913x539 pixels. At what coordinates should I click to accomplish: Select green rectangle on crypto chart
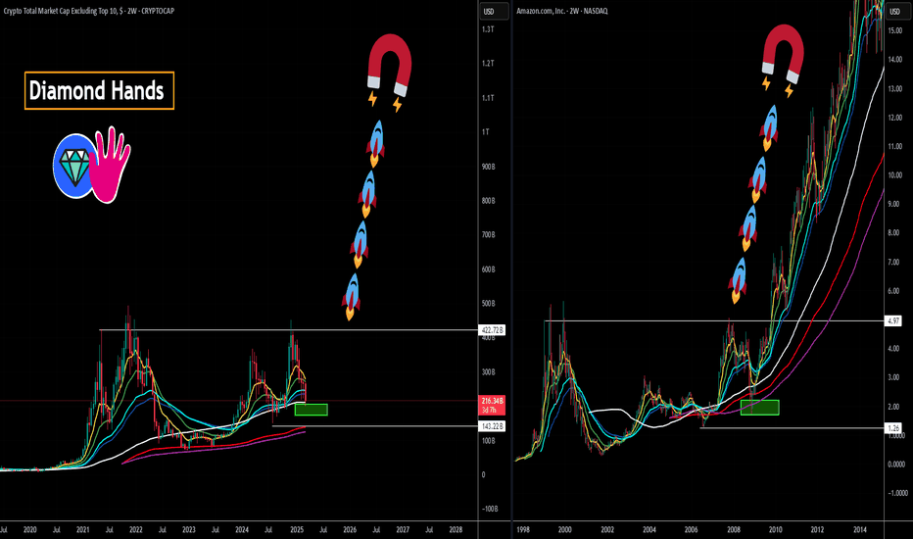(x=311, y=410)
